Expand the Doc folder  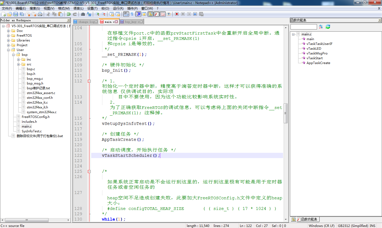coord(8,31)
